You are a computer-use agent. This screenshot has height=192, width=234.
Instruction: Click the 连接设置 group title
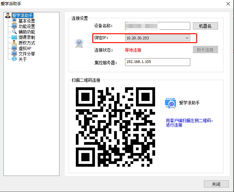80,18
